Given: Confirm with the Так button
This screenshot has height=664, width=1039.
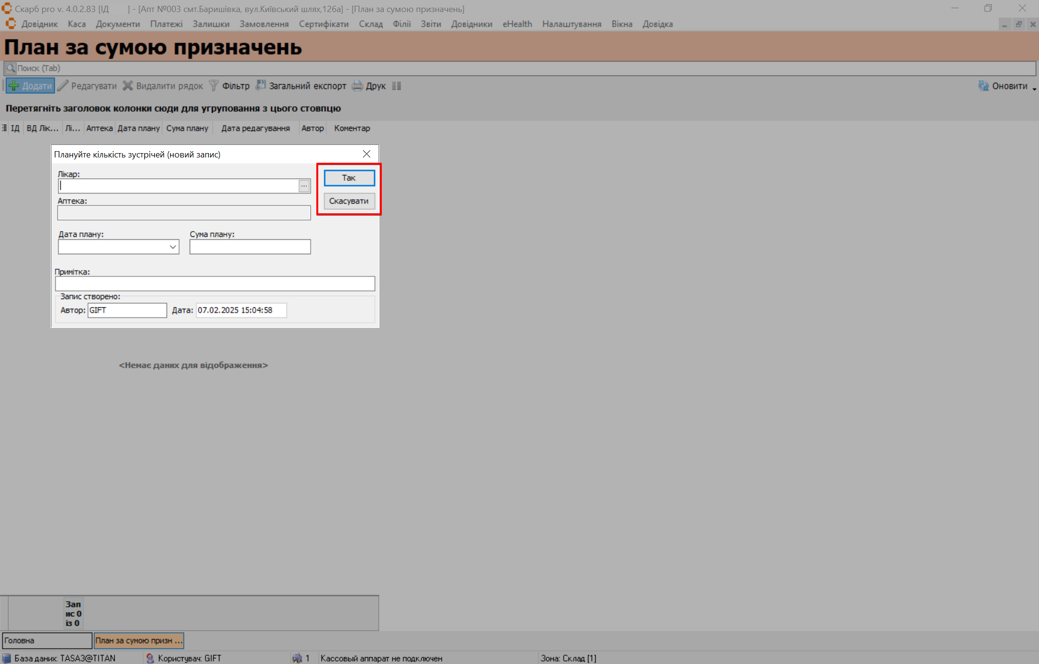Looking at the screenshot, I should pyautogui.click(x=349, y=178).
